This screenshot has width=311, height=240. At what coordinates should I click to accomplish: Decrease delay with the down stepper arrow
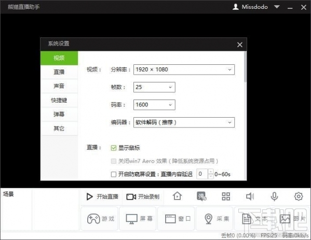(211, 176)
